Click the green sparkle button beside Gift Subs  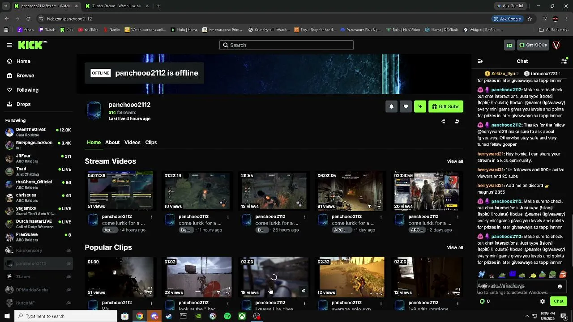tap(420, 106)
